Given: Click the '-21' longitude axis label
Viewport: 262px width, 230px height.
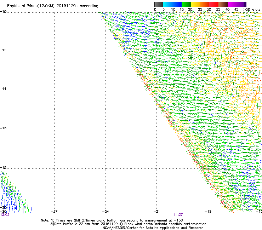Looking at the screenshot, I should [156, 212].
